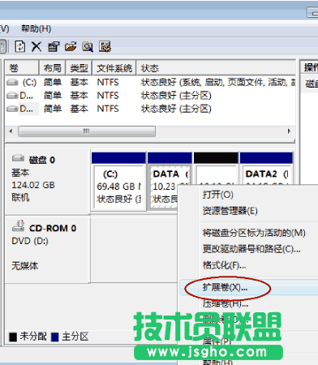The width and height of the screenshot is (318, 365).
Task: Choose 资源管理器(E) from the context menu
Action: pos(230,211)
